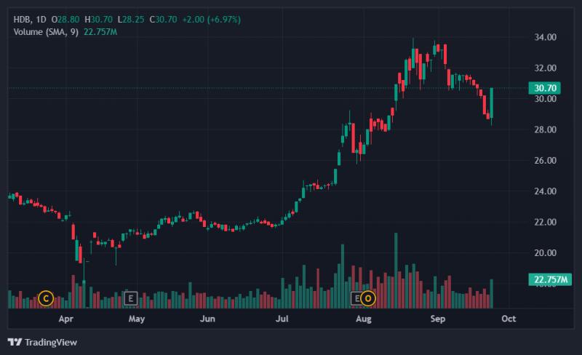Select the Apr label on time axis

coord(65,319)
